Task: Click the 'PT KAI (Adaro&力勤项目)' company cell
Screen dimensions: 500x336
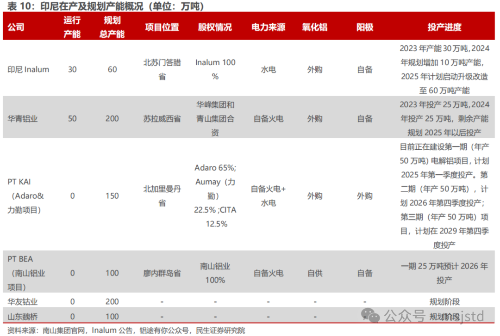Action: (25, 196)
